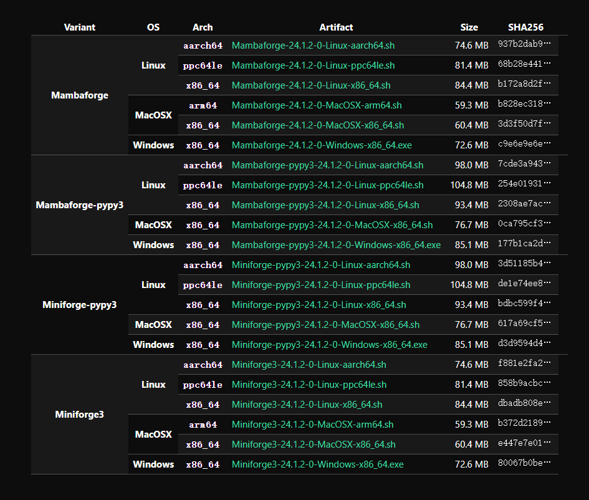Download Miniforge3-24.1.2-0-MacOSX-arm64.sh
Screen dimensions: 589x500
(312, 425)
